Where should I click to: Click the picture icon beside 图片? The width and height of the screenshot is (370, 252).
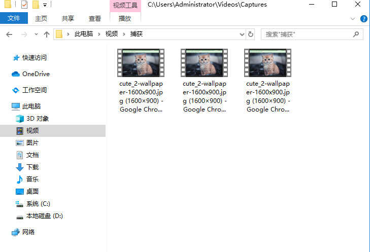(20, 143)
